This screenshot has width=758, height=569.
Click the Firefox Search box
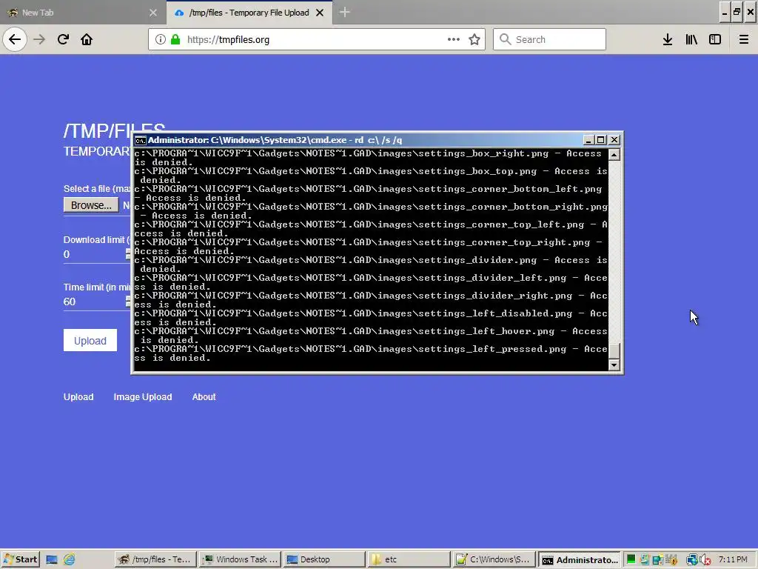(x=549, y=39)
